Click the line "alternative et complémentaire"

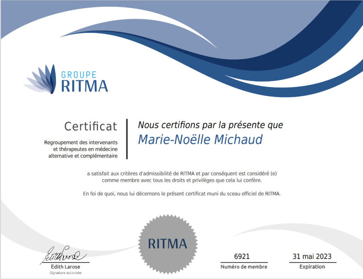click(83, 156)
